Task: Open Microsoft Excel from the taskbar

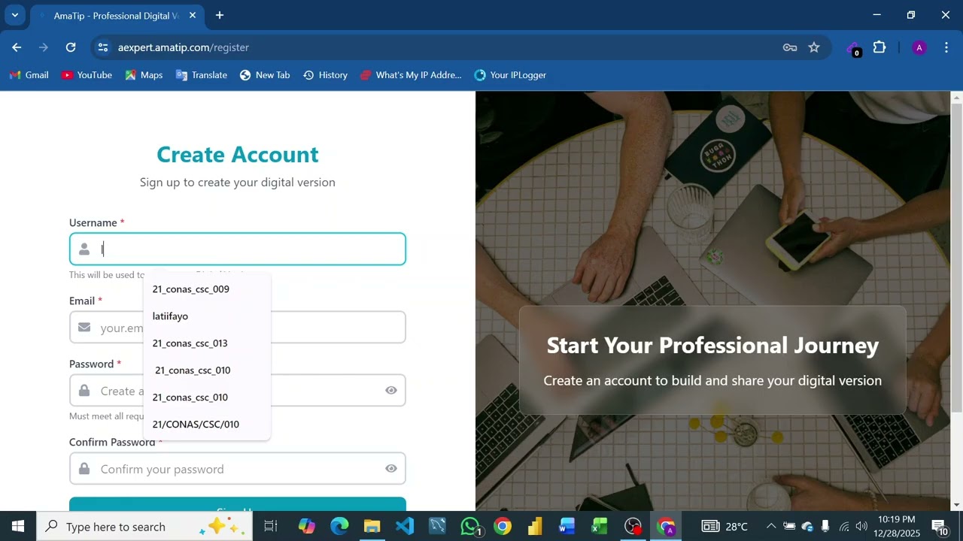Action: tap(600, 526)
